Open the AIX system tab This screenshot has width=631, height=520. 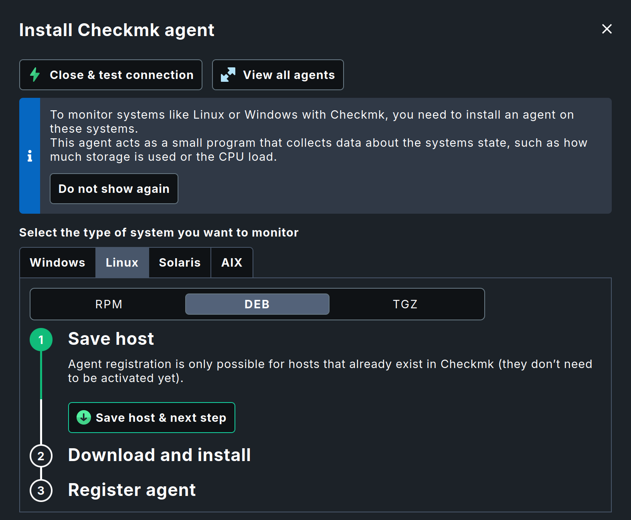232,263
